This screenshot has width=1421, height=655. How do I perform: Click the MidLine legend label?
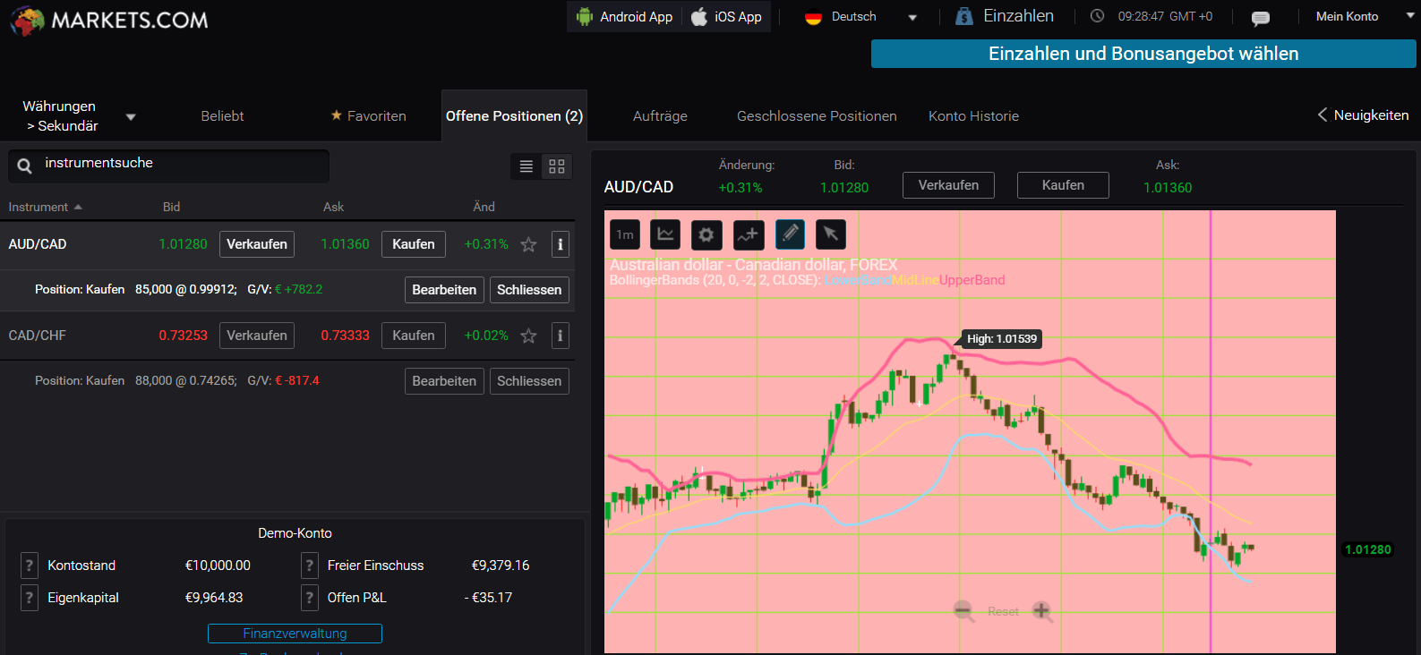pyautogui.click(x=915, y=280)
